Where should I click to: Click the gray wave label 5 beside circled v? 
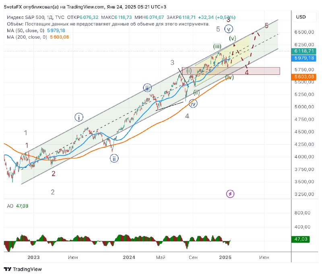pyautogui.click(x=218, y=29)
